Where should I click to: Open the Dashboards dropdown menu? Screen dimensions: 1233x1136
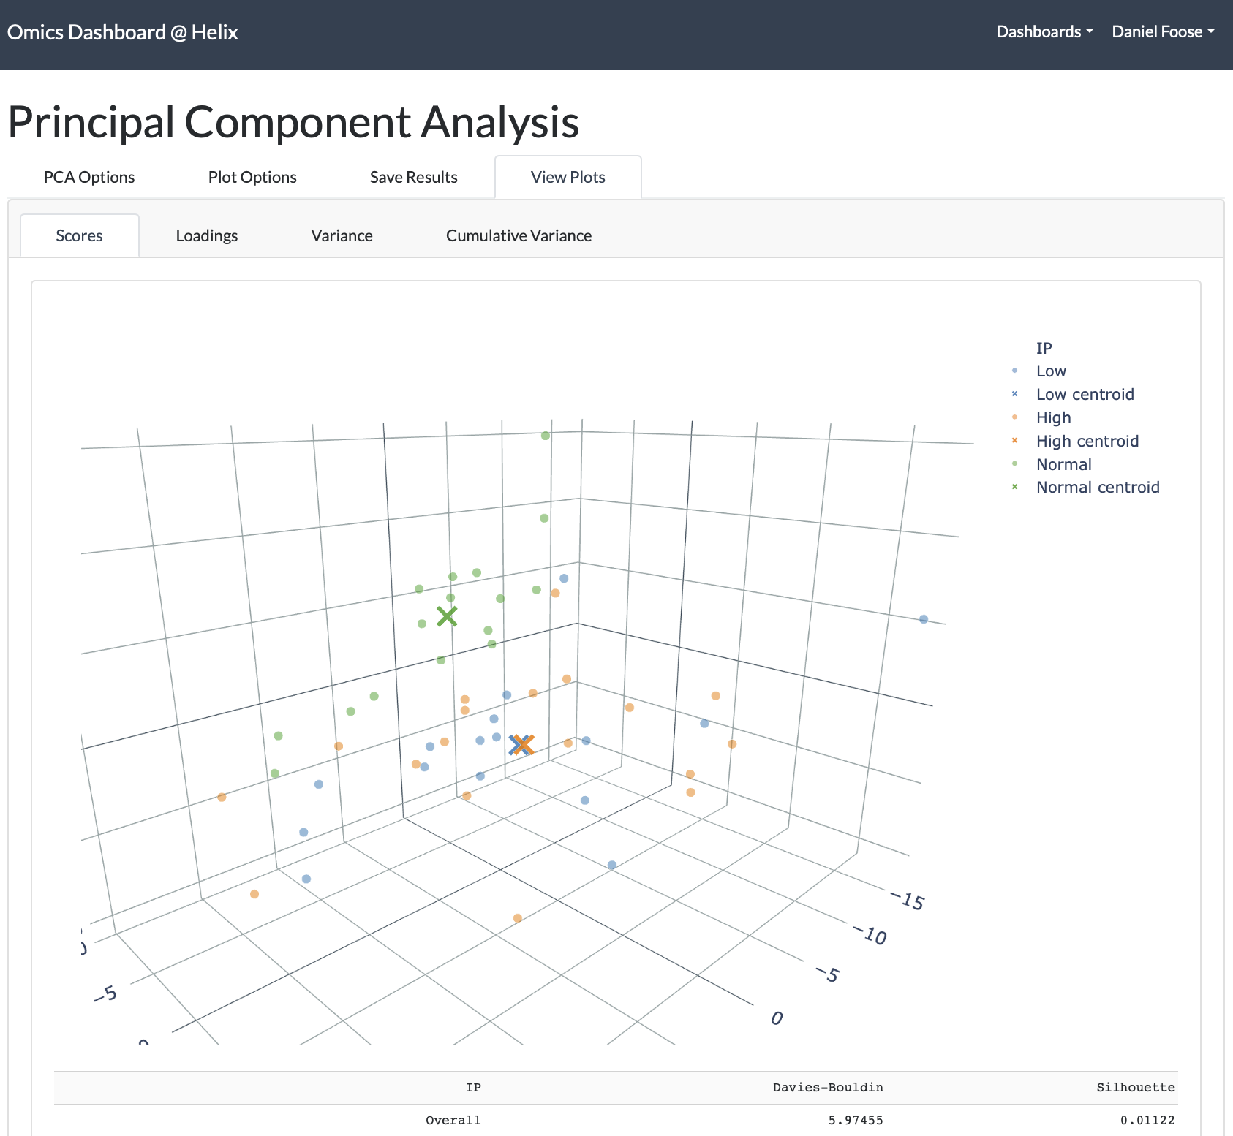coord(1044,31)
